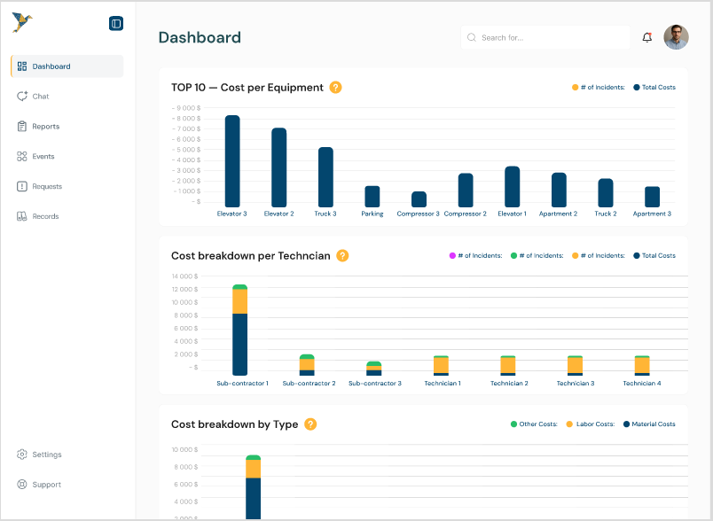Open the Chat section
713x521 pixels.
pyautogui.click(x=41, y=97)
